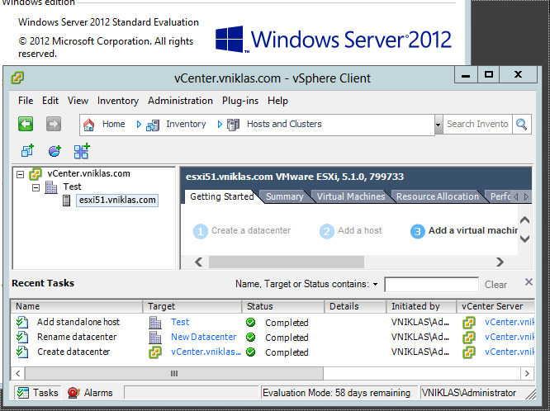Click the Search Inventory field

477,125
